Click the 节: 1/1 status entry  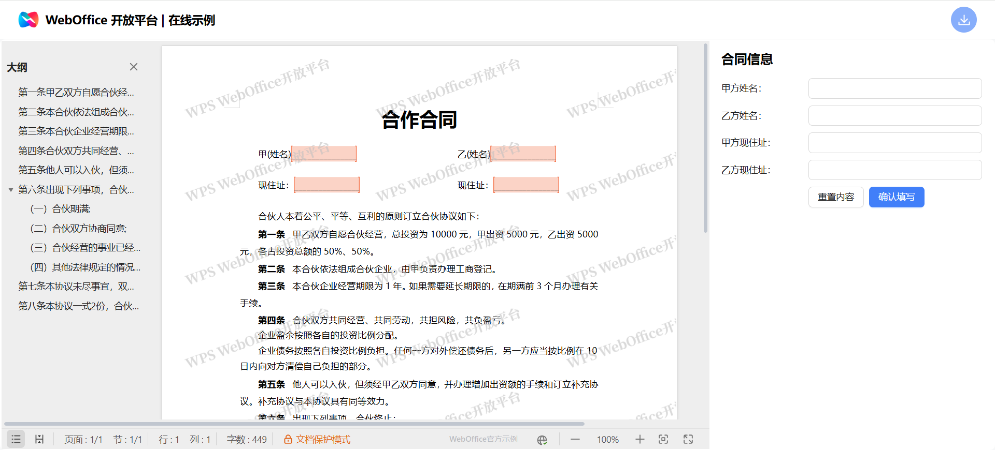127,440
